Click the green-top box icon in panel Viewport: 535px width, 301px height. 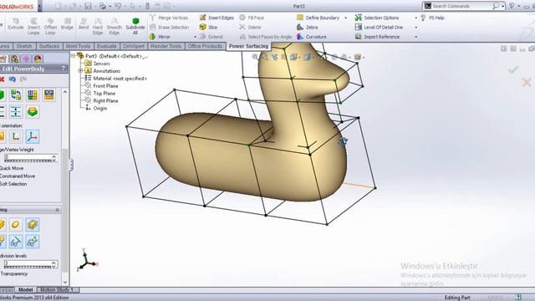coord(33,111)
